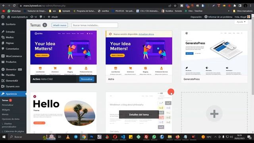Image resolution: width=254 pixels, height=143 pixels.
Task: Open the byteweb bookmark folder
Action: pos(64,11)
